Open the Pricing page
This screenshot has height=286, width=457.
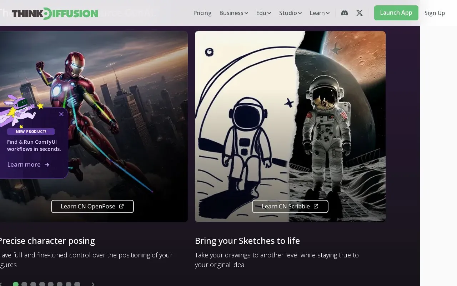coord(202,13)
